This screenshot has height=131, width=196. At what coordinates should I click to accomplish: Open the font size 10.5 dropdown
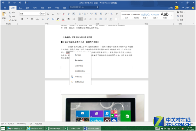coord(45,14)
